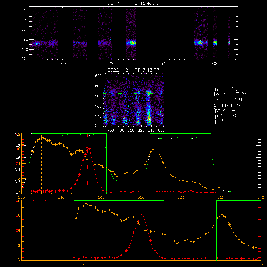The image size is (267, 267).
Task: Click the '580' y-axis label of top spectrogram
Action: pos(25,29)
